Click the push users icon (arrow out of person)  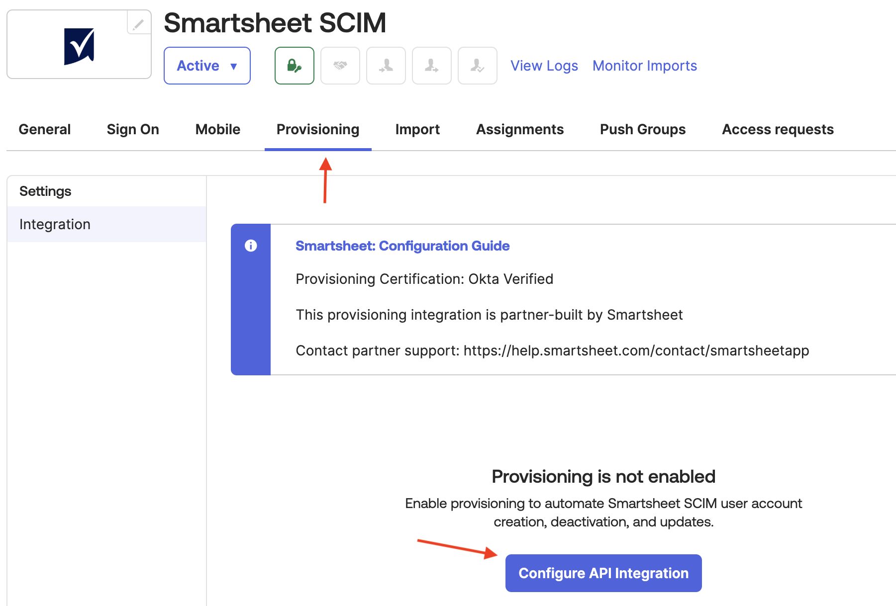click(431, 66)
